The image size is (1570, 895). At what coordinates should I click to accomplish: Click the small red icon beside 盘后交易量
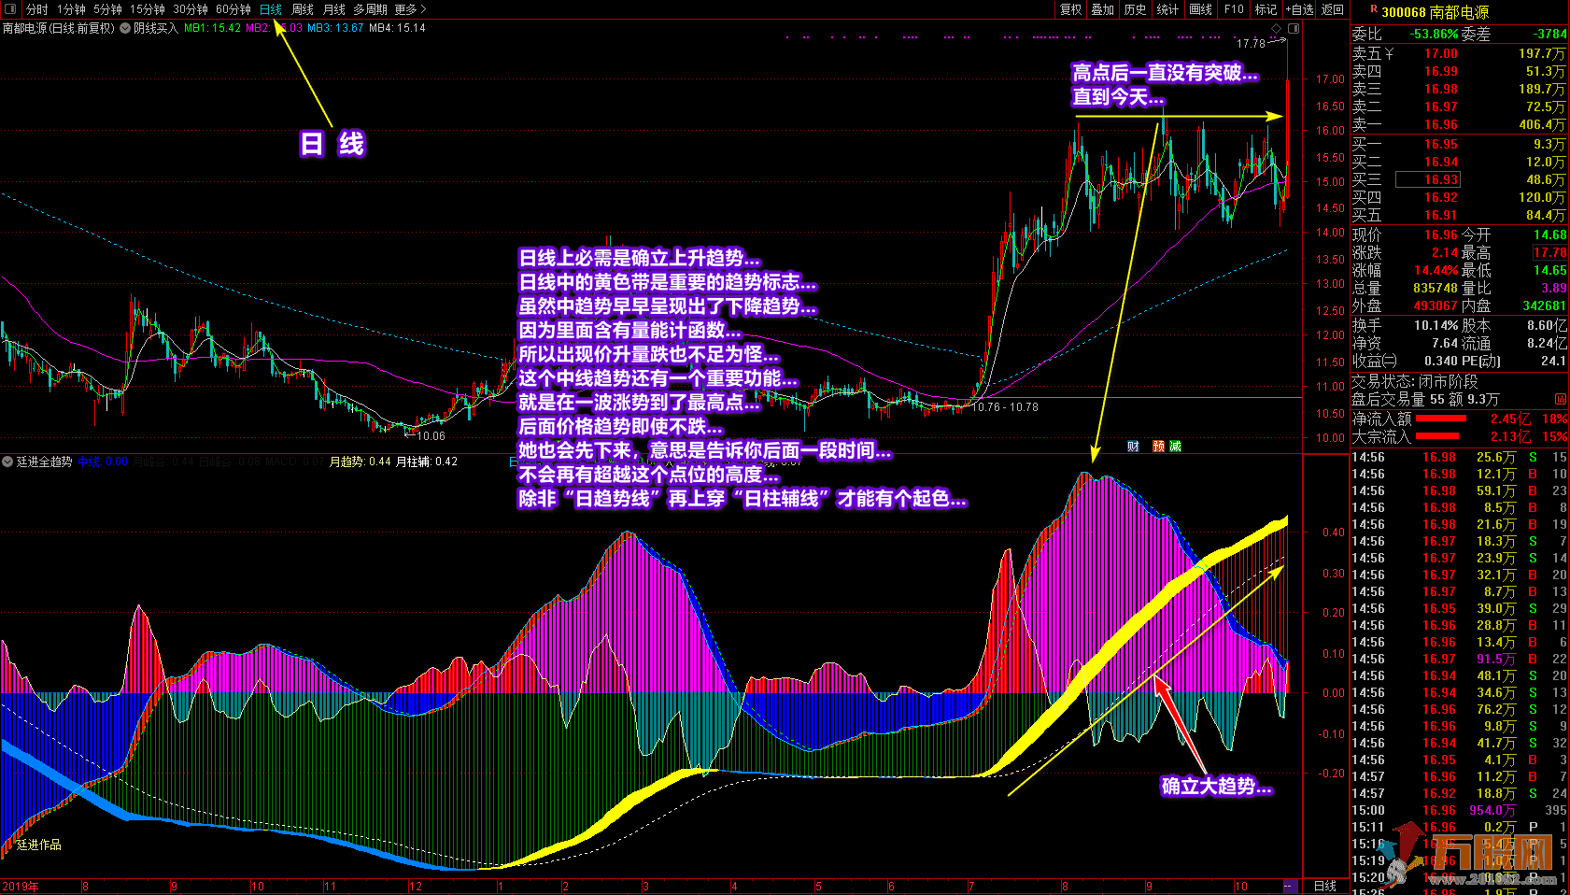pos(1560,400)
